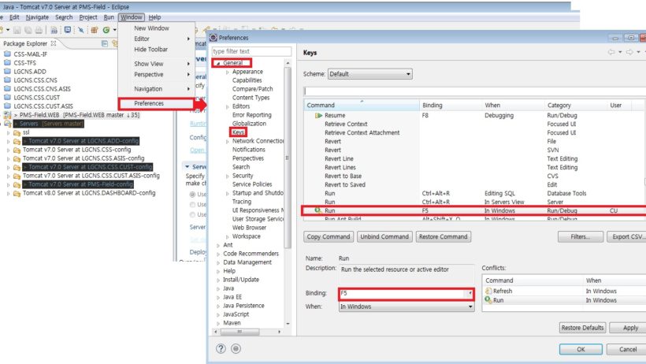Click the Filters... button
This screenshot has width=646, height=364.
(x=580, y=236)
